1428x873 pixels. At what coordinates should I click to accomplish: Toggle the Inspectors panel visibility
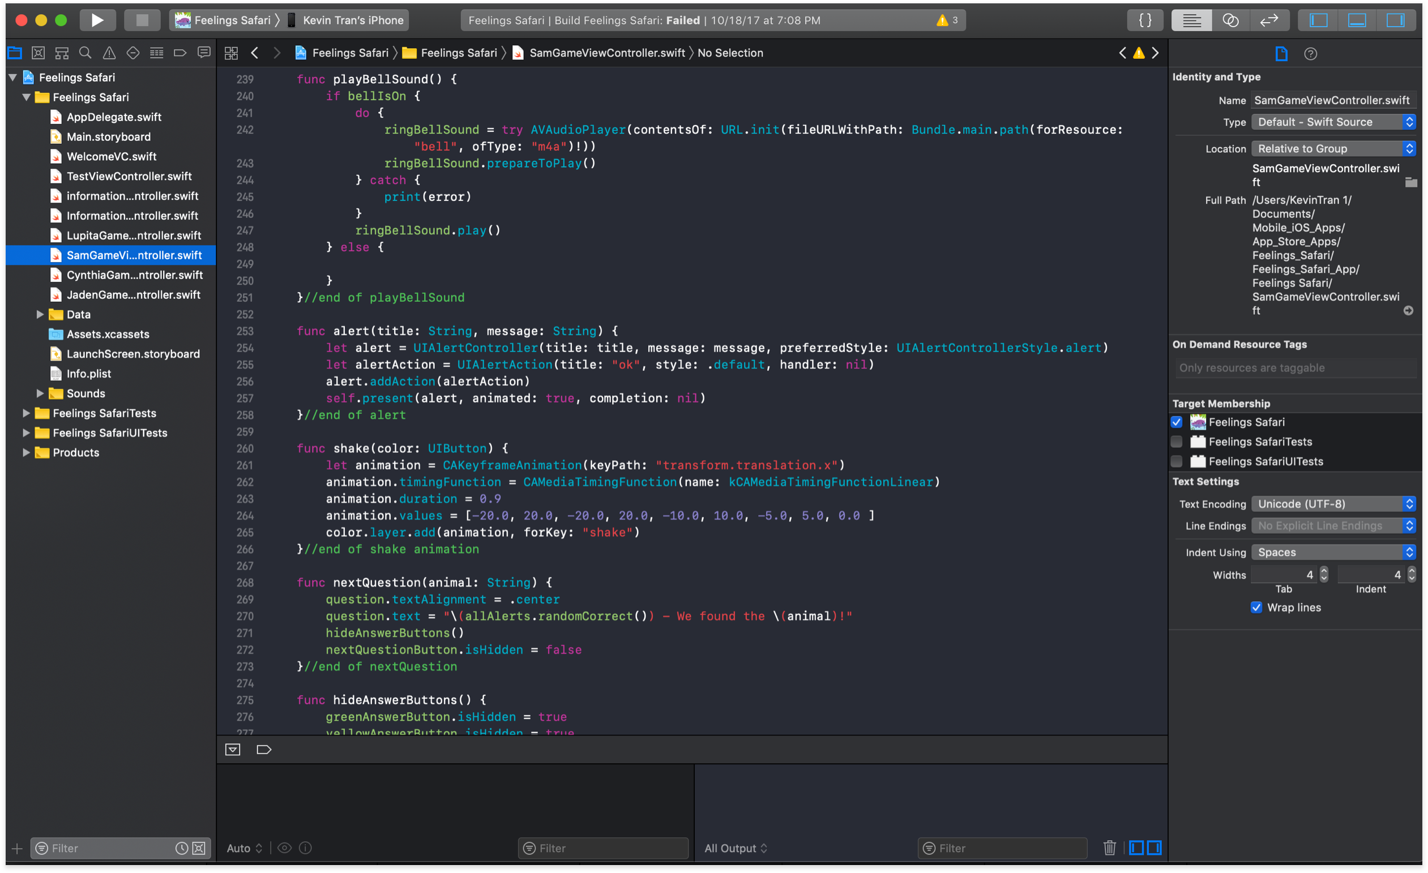1396,20
